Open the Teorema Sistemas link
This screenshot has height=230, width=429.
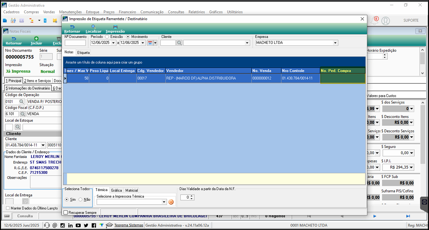129,225
